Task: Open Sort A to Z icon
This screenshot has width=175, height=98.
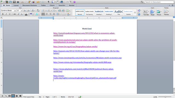Action: pos(69,14)
